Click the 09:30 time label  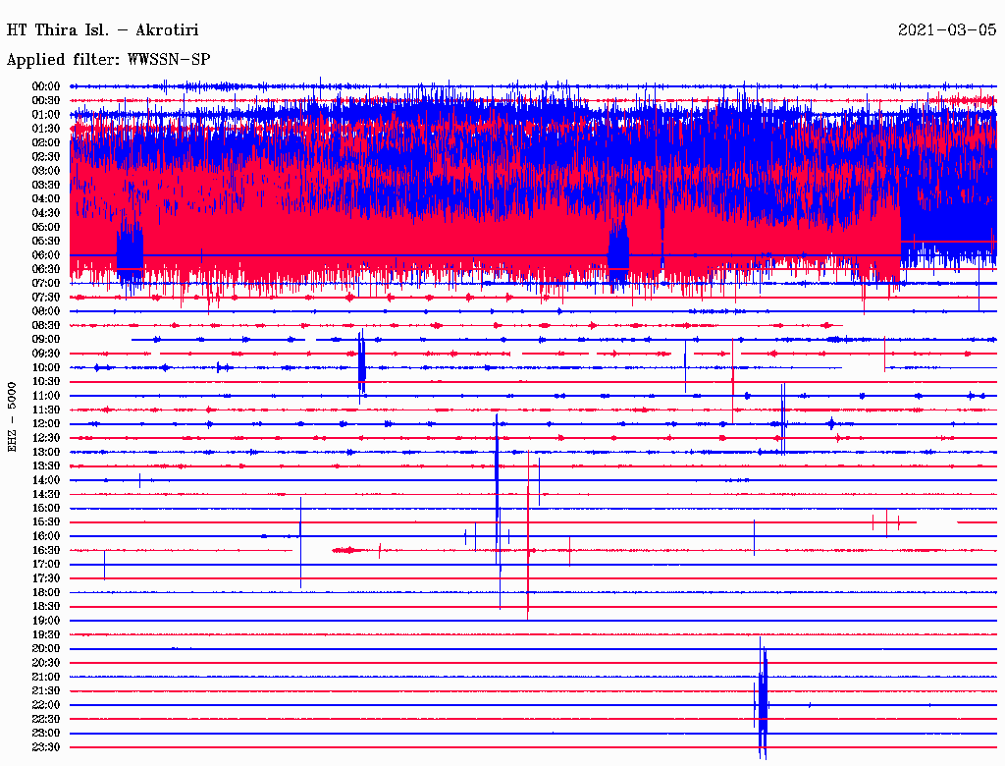point(46,354)
